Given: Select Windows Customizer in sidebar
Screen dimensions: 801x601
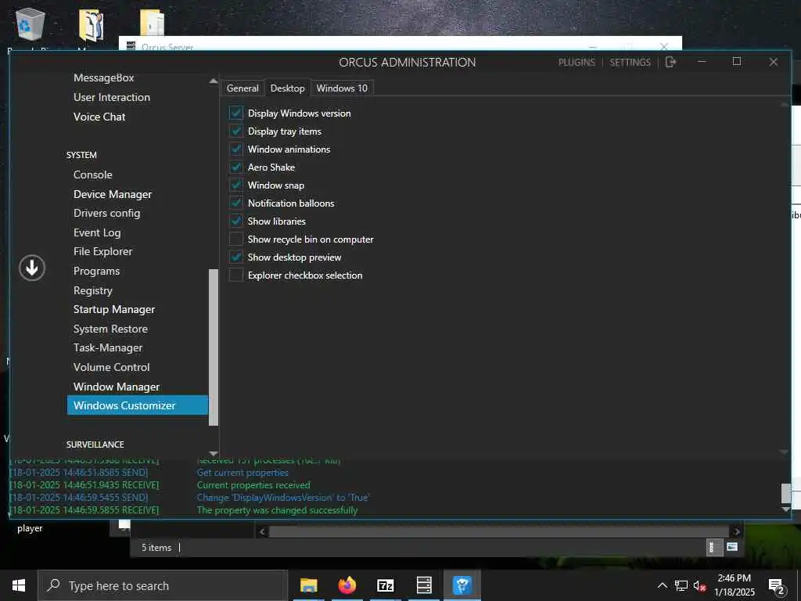Looking at the screenshot, I should click(x=138, y=405).
